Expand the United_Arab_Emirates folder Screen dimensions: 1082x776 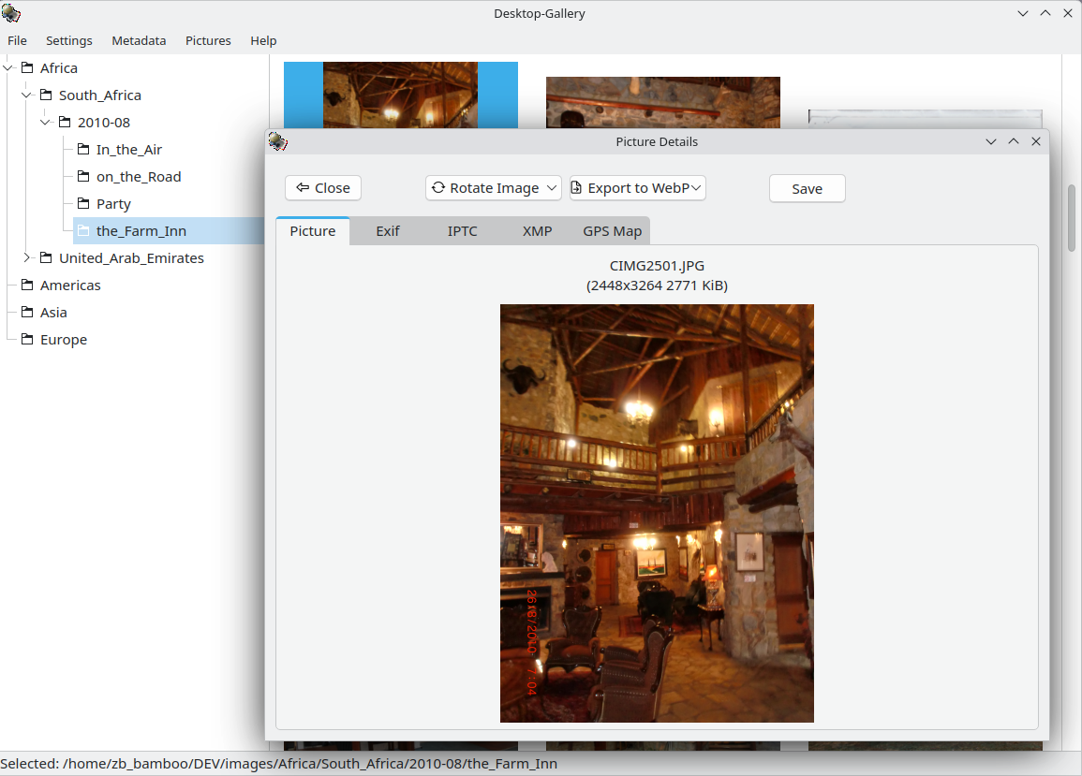27,258
